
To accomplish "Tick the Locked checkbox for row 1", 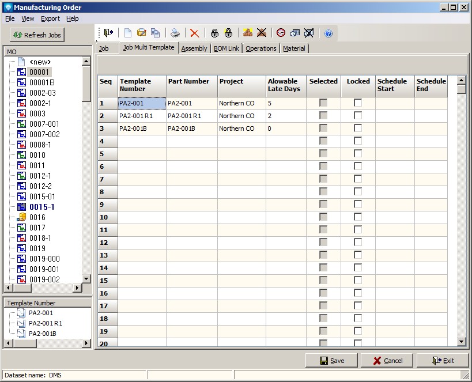I will (x=358, y=103).
